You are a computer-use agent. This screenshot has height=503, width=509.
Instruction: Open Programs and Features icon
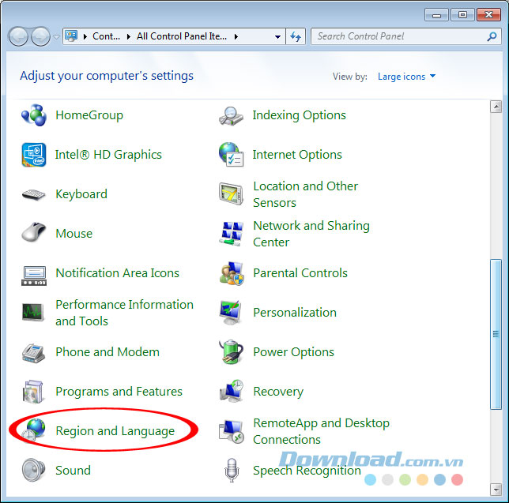point(33,392)
